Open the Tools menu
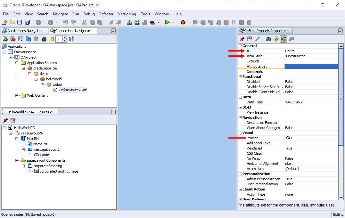Image resolution: width=345 pixels, height=218 pixels. (x=145, y=14)
